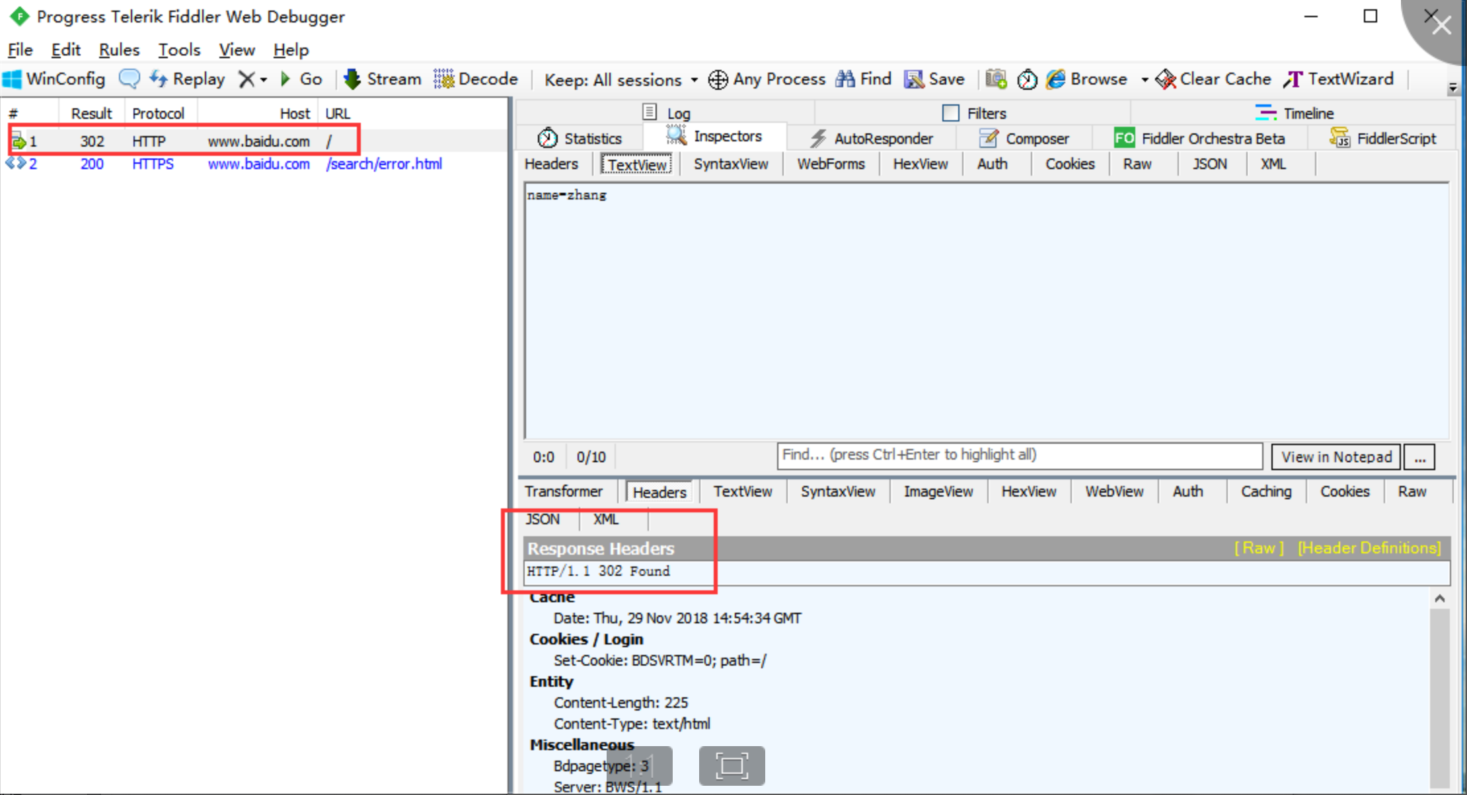
Task: Open the Keep: All sessions dropdown
Action: tap(621, 80)
